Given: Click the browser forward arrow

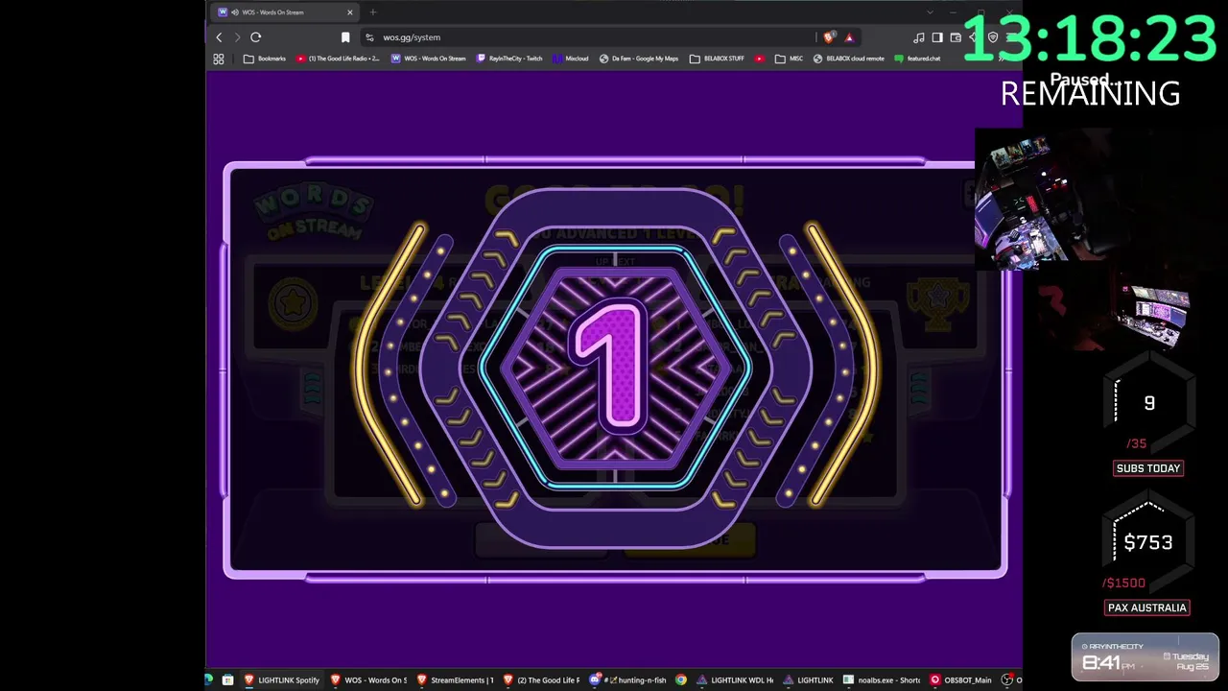Looking at the screenshot, I should point(237,37).
